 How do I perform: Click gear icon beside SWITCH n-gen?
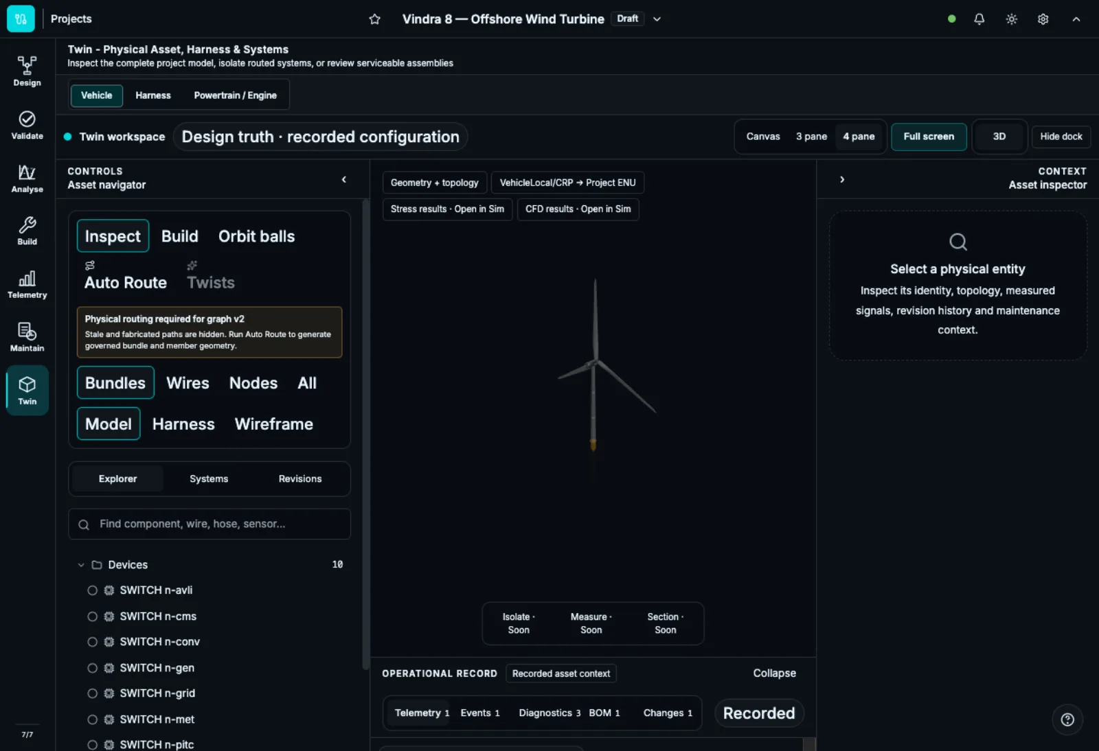(109, 668)
